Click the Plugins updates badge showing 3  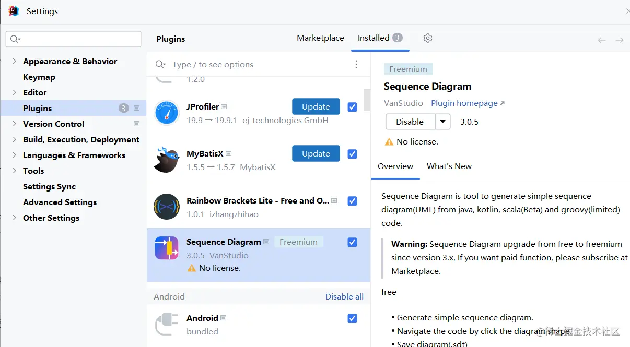tap(123, 108)
